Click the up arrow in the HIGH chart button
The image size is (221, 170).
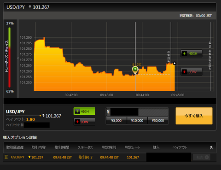184,53
